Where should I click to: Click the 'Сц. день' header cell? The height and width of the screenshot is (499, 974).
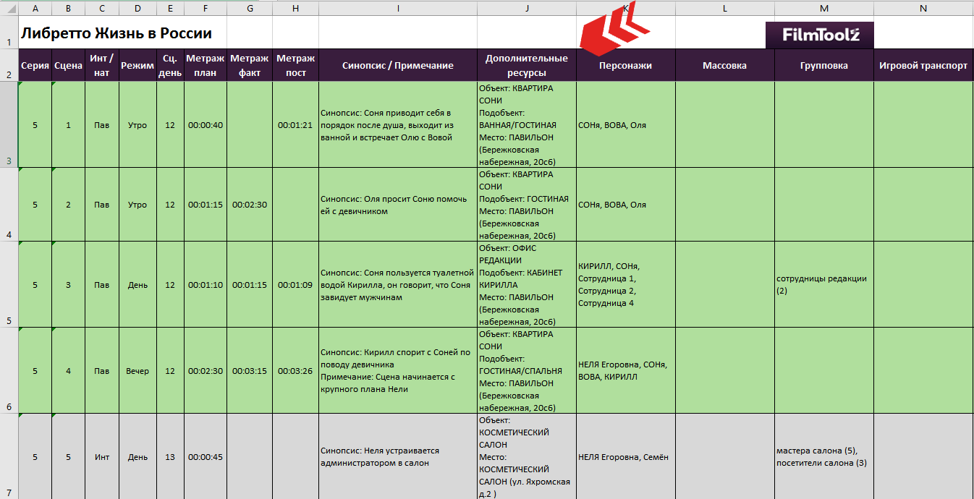(x=170, y=65)
